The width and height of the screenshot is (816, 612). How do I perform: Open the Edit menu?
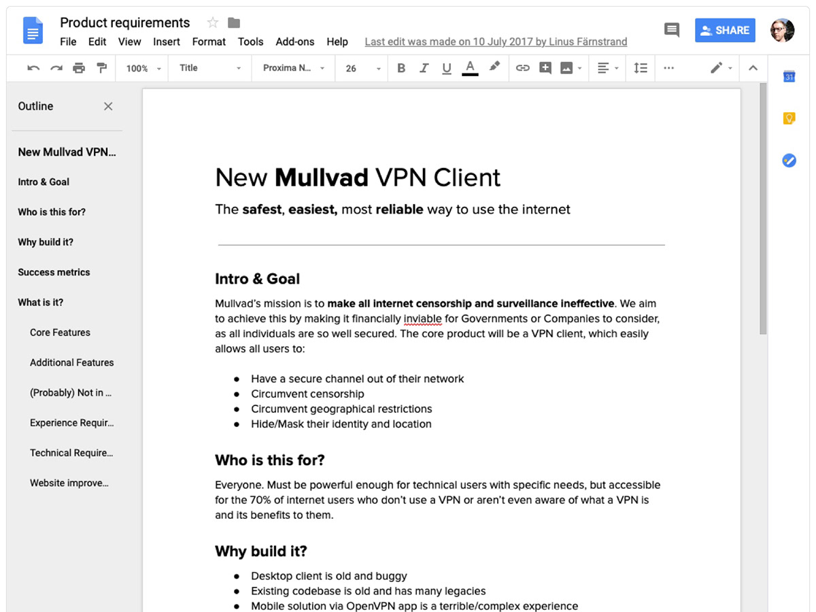[x=97, y=41]
